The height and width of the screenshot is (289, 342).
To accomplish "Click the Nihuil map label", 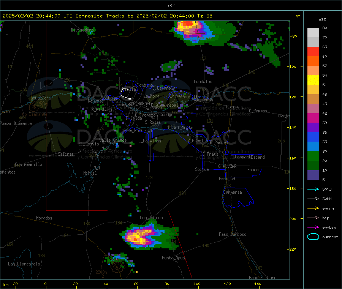I will pyautogui.click(x=90, y=173).
